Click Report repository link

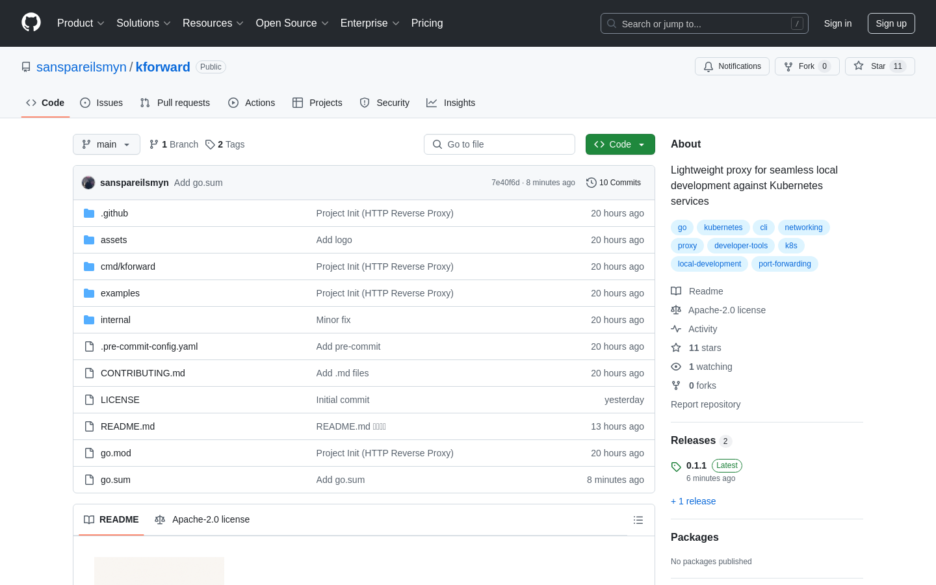(705, 404)
